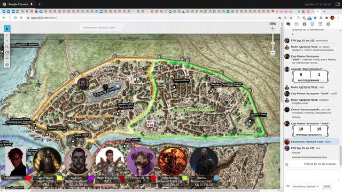Click the green swatch beside Келитаэль

coord(185,178)
